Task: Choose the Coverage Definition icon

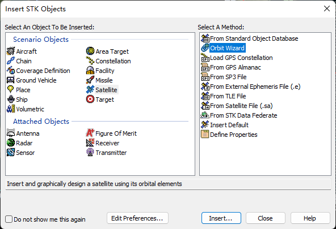Action: click(x=10, y=71)
